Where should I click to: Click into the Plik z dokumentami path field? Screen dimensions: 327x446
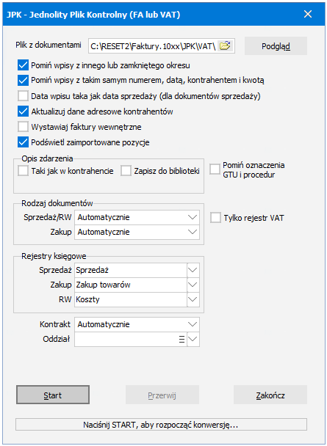[x=153, y=45]
